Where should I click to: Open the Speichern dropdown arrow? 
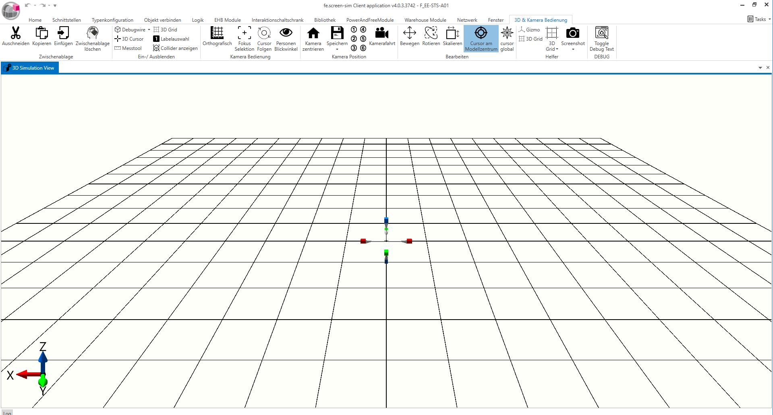click(x=337, y=50)
